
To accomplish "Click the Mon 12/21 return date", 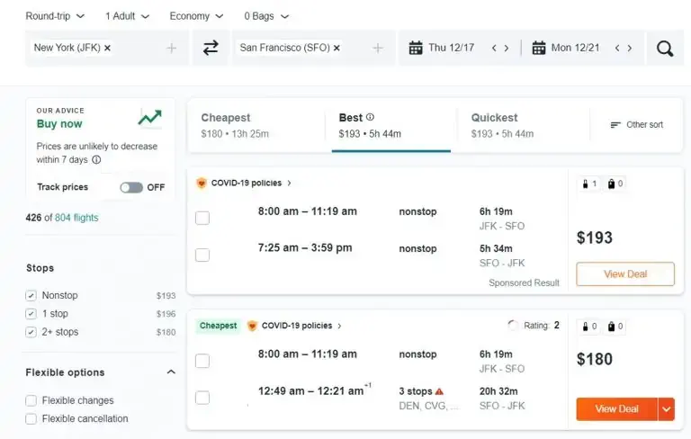I will 575,48.
